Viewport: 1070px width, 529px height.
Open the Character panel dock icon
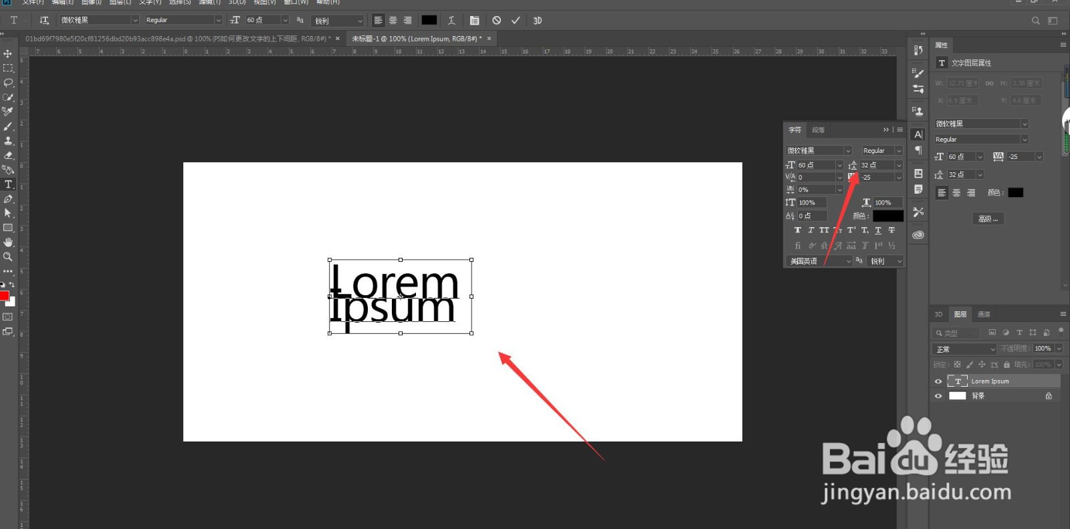pyautogui.click(x=918, y=134)
